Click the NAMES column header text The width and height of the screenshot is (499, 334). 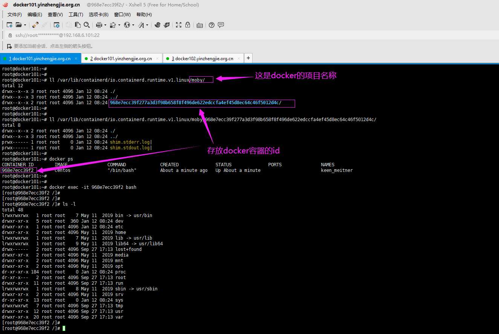point(328,165)
